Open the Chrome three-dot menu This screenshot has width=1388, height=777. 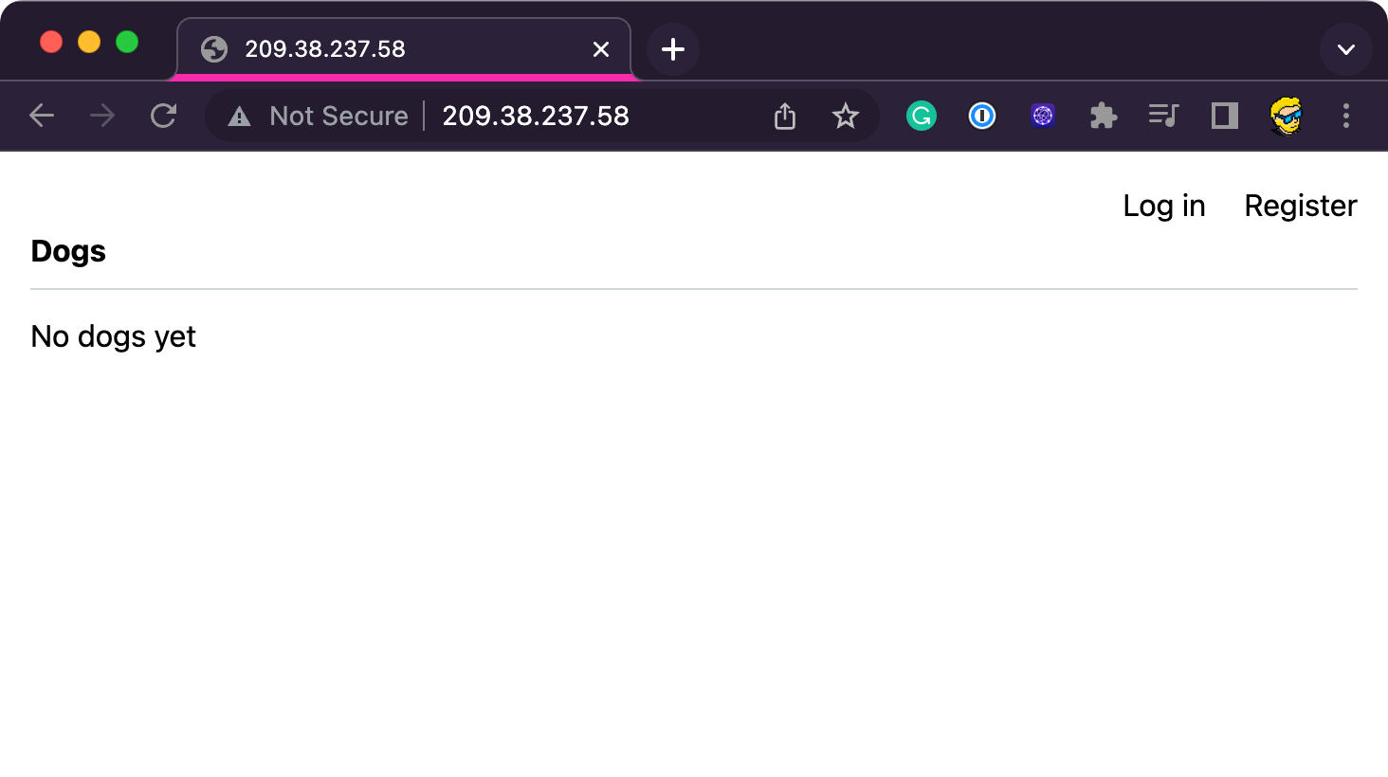[x=1346, y=116]
